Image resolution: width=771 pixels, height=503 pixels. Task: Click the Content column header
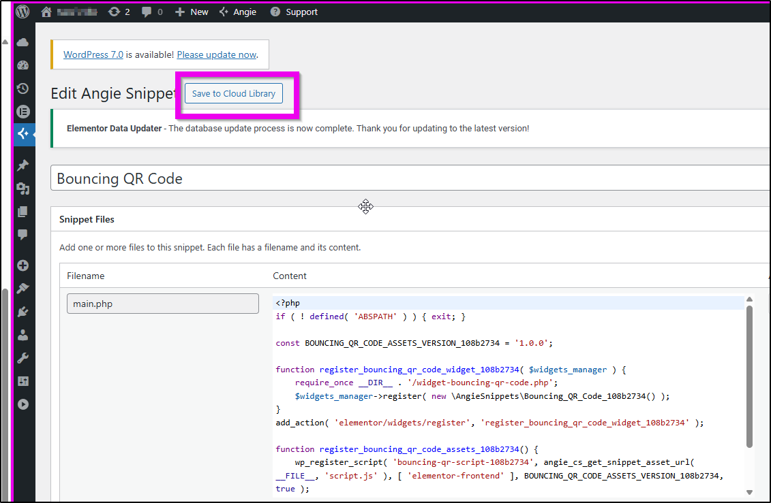coord(290,276)
